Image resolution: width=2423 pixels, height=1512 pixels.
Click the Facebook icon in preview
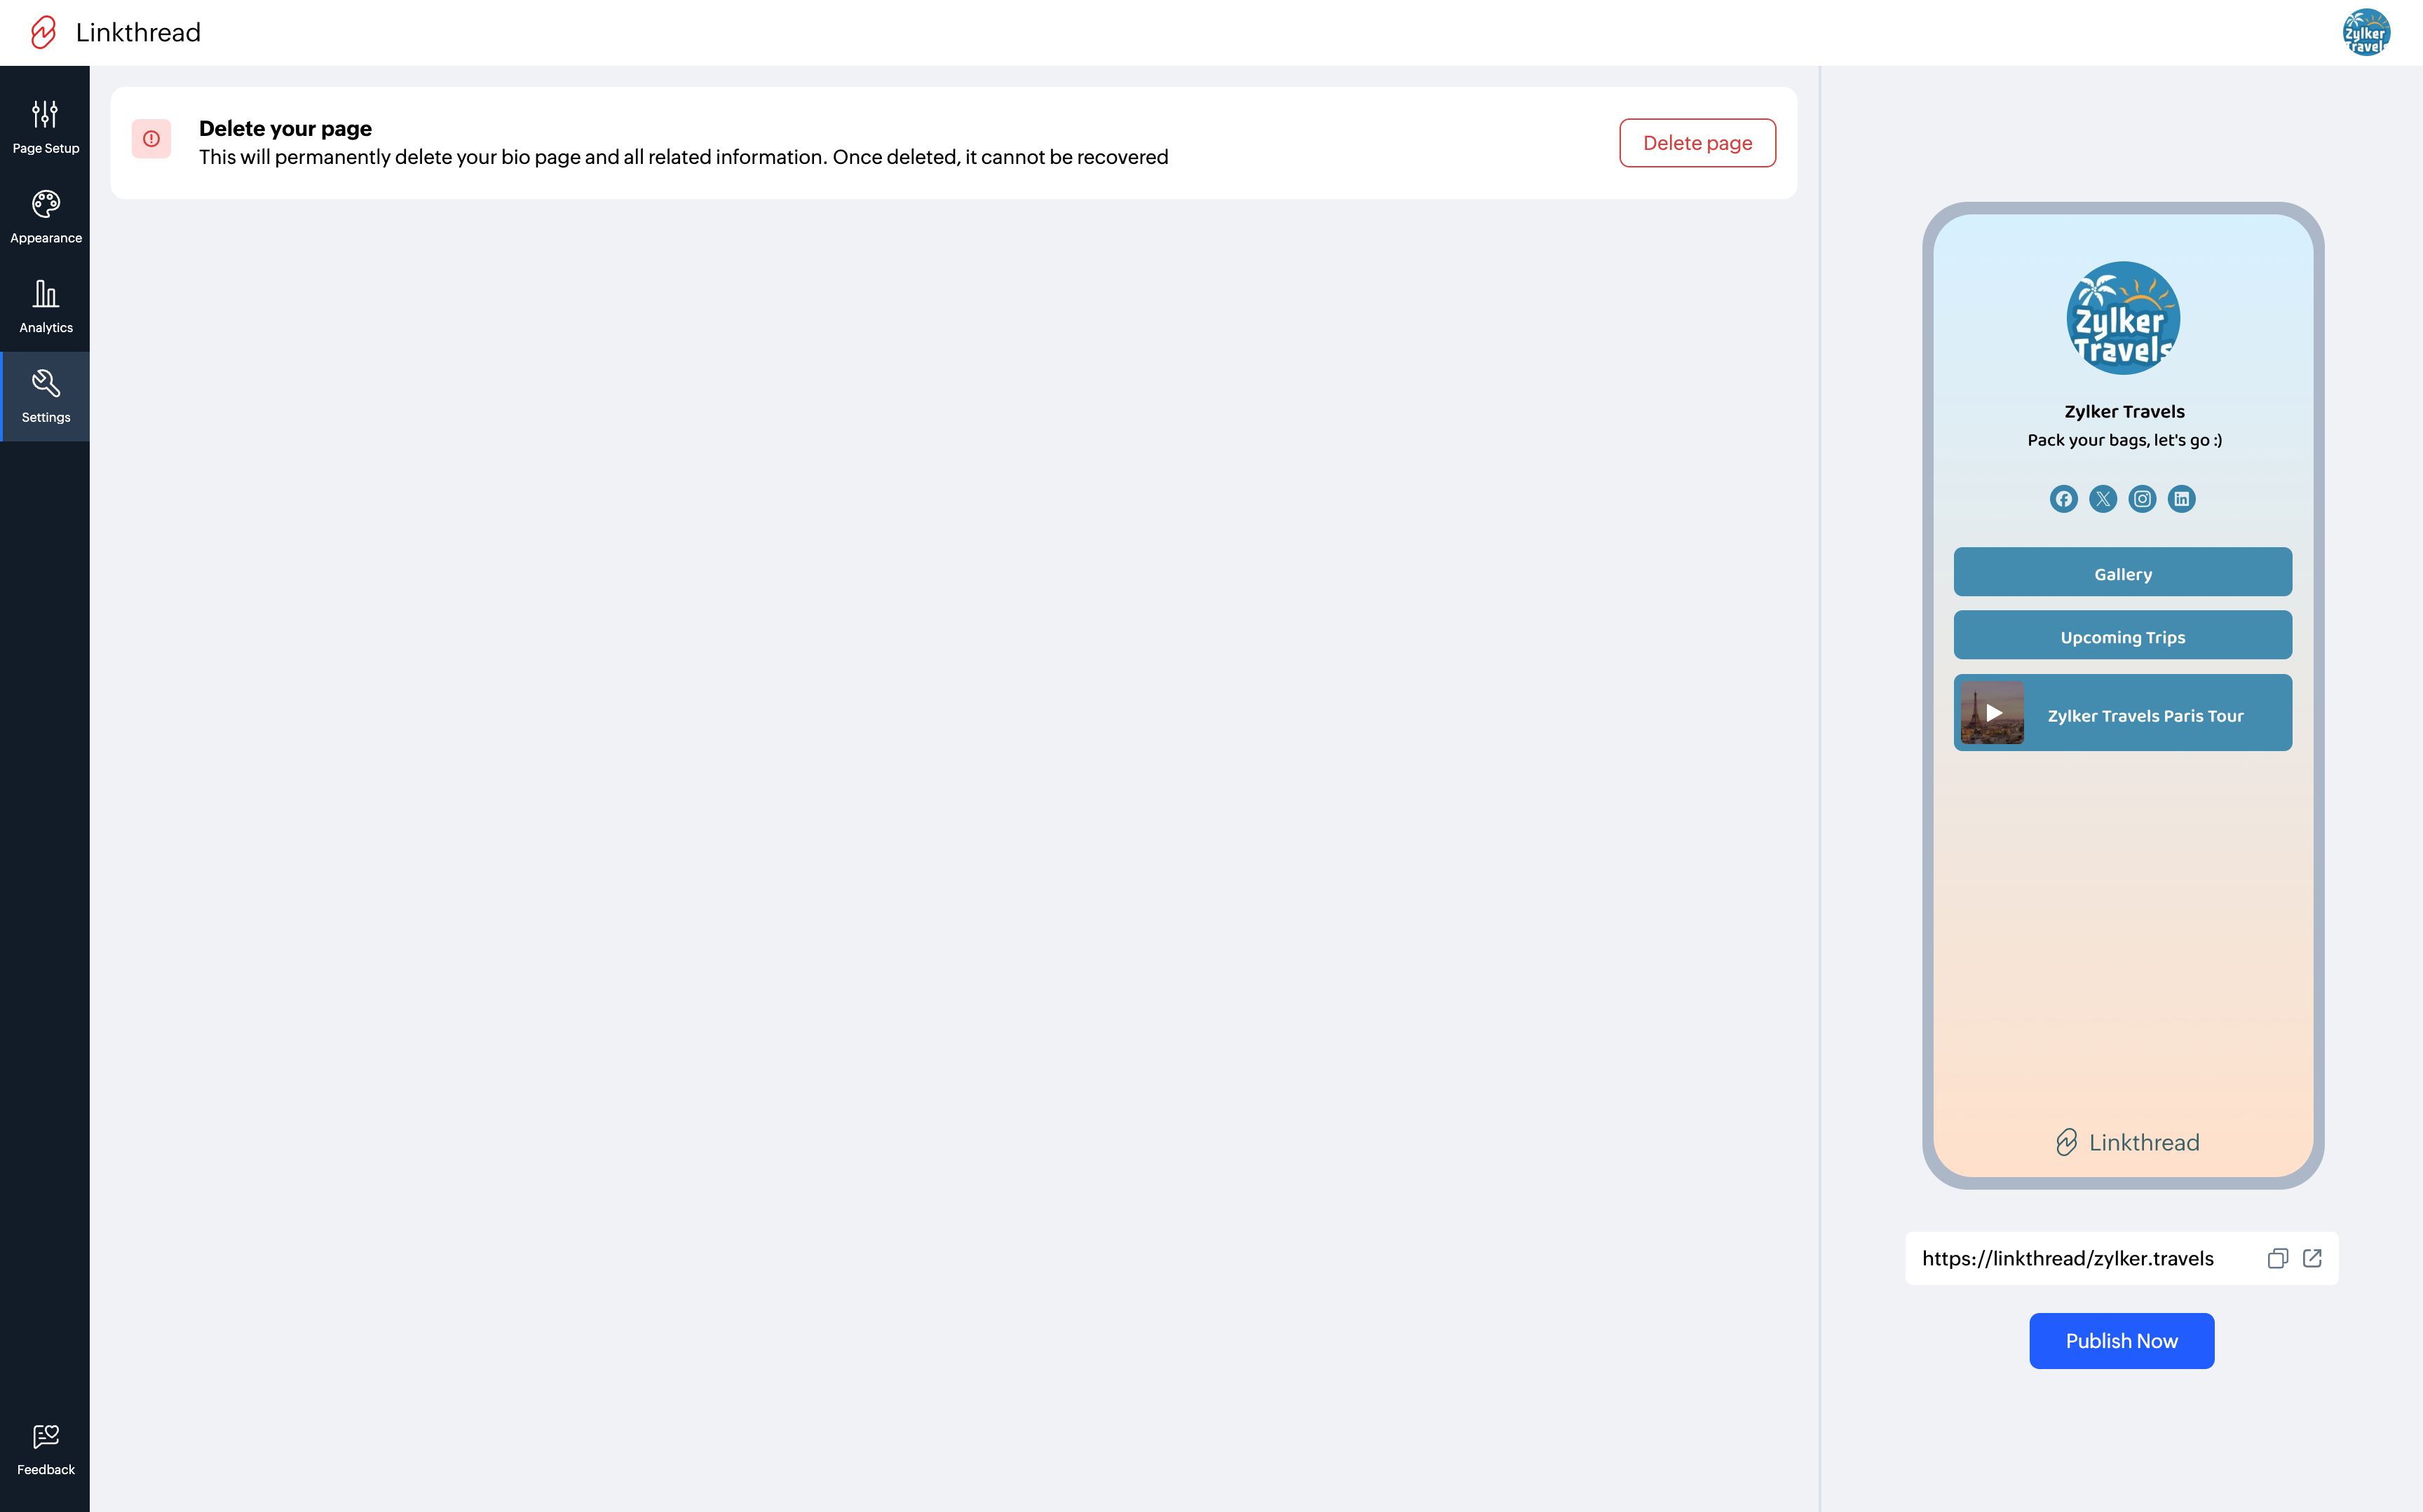point(2063,499)
